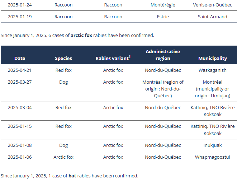Select the 2025-01-06 date cell
This screenshot has height=181, width=237.
tap(20, 157)
